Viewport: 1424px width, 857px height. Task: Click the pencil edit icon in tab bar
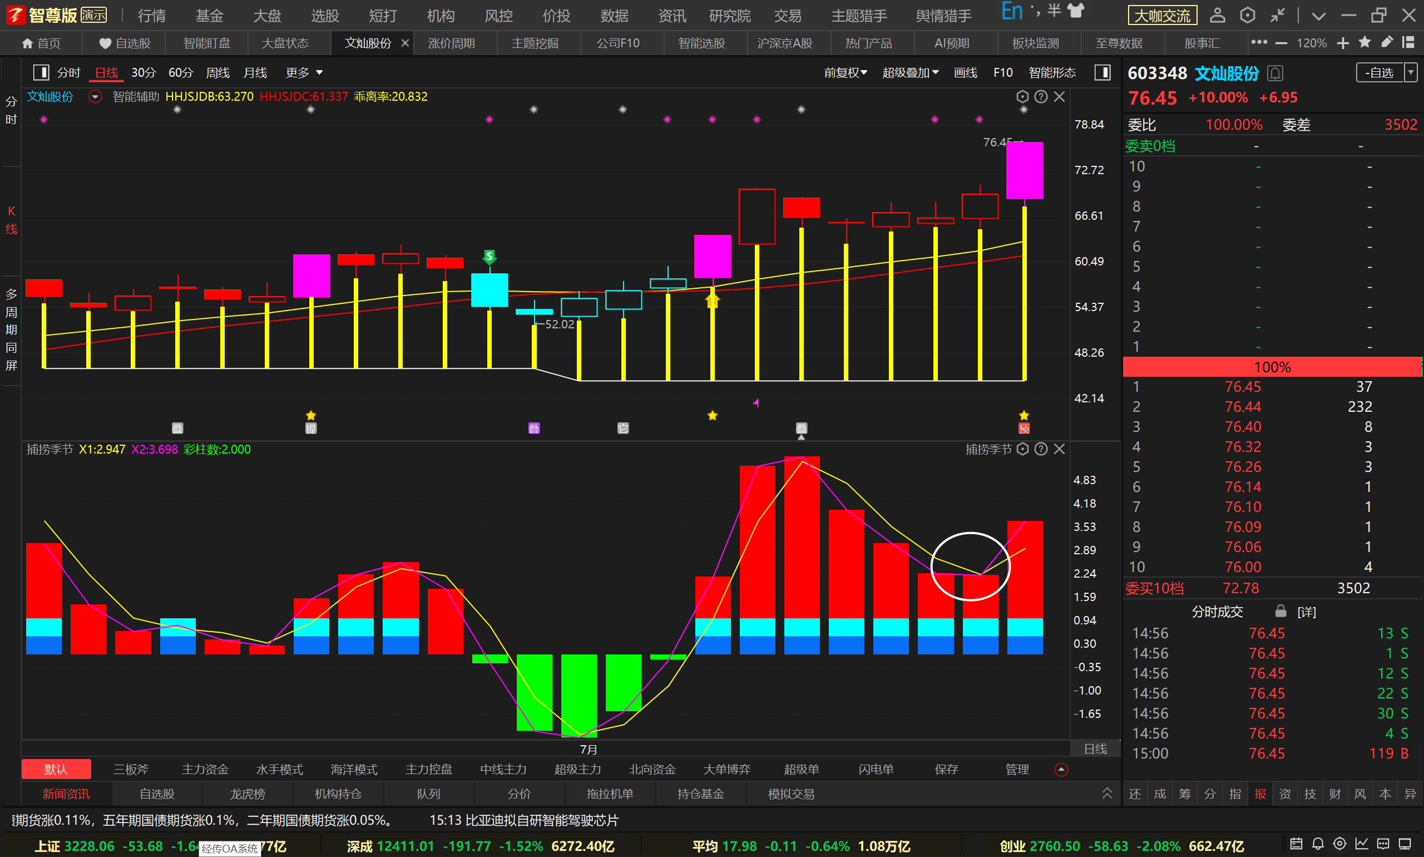[1387, 42]
